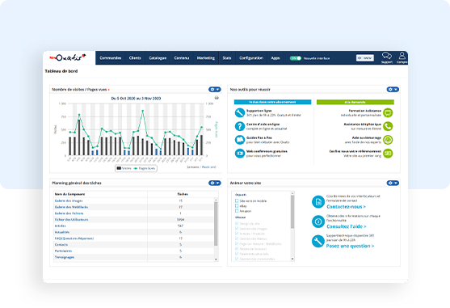Open the Clients menu
The image size is (450, 308).
[x=135, y=58]
